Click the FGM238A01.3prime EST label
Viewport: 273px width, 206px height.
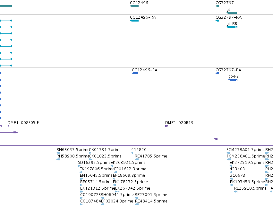click(245, 150)
